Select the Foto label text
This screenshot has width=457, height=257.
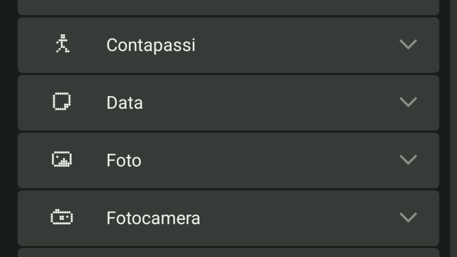pyautogui.click(x=124, y=160)
